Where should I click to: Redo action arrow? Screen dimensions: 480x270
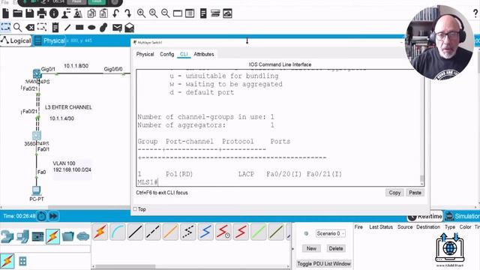128,13
